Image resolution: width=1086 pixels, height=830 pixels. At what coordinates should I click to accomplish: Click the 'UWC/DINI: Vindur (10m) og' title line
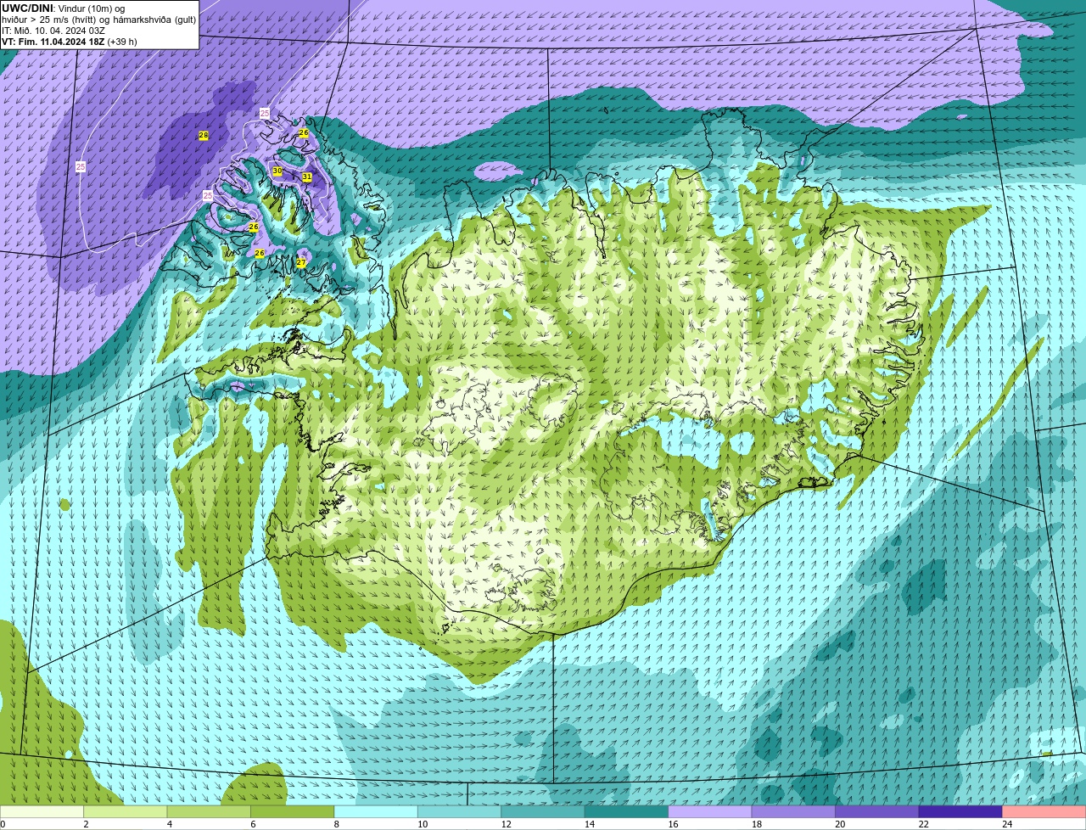coord(64,8)
